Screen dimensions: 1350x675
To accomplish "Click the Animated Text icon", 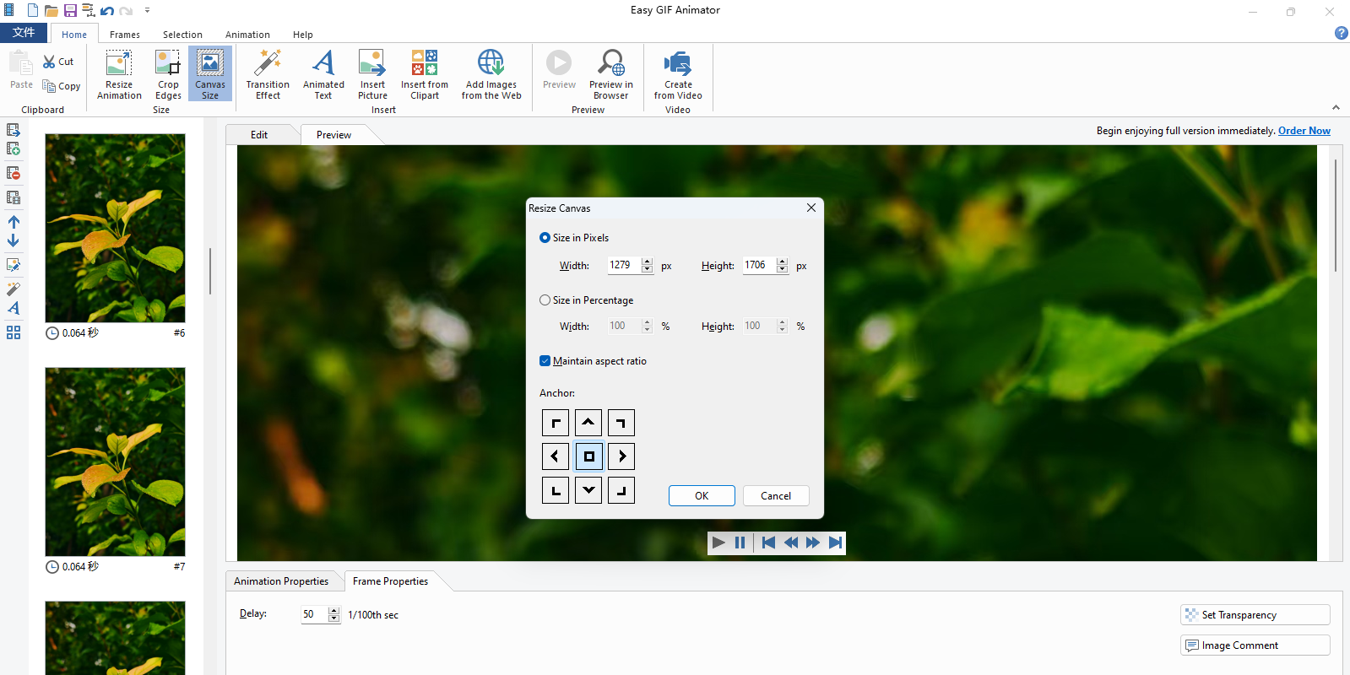I will (x=323, y=74).
